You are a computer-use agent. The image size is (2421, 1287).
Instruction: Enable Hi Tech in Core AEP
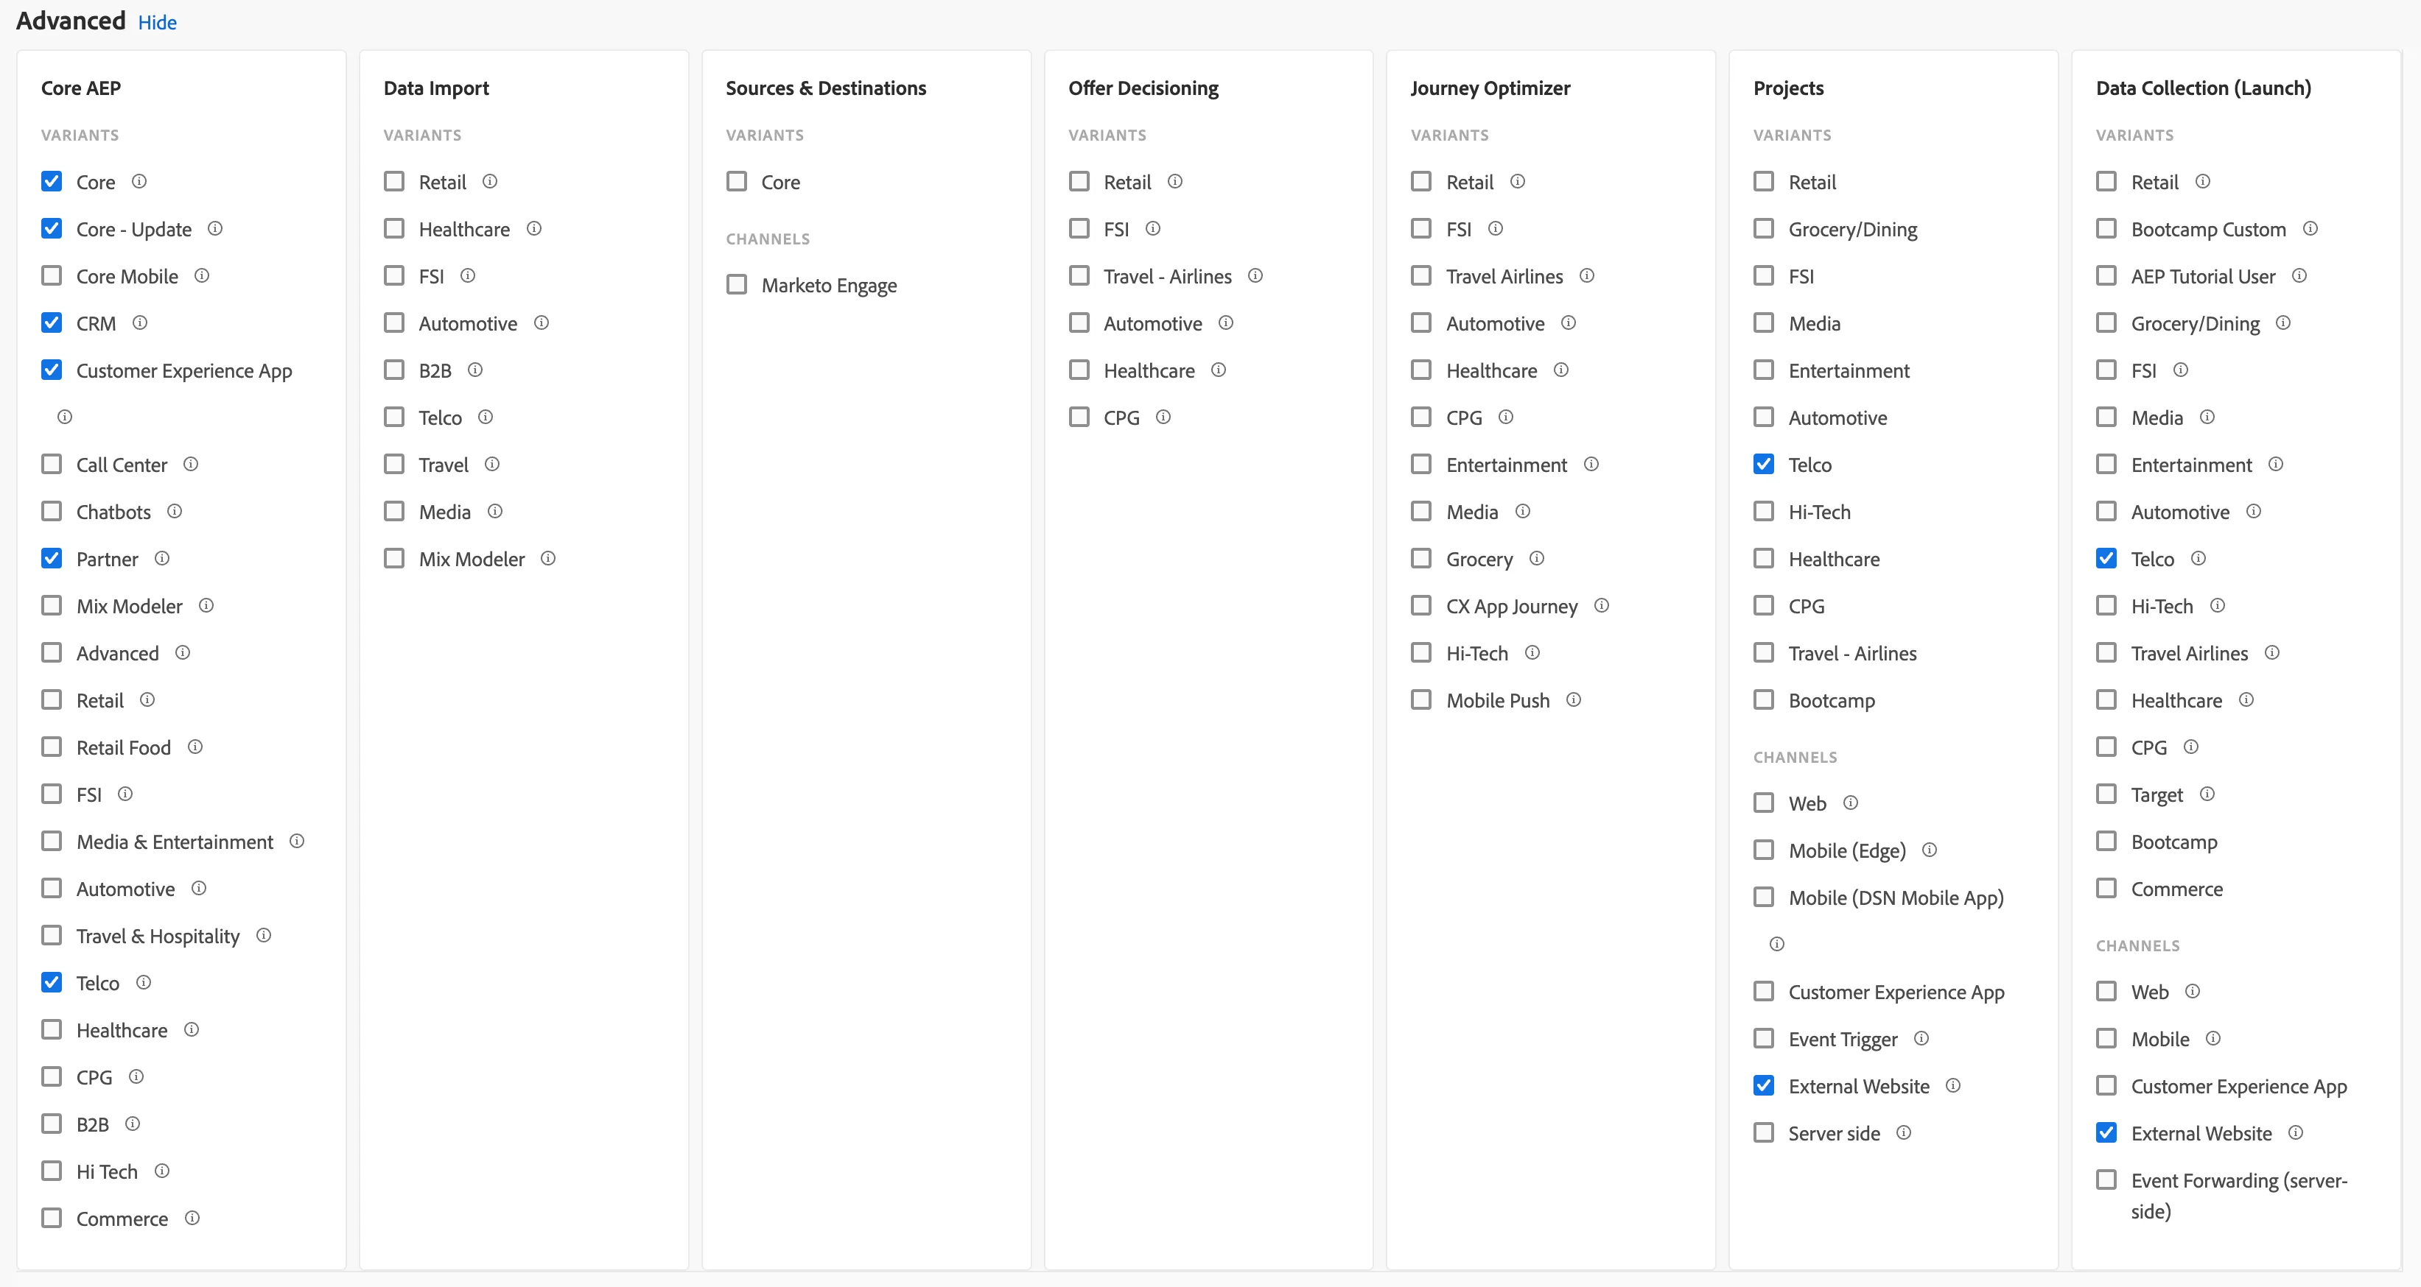coord(52,1171)
